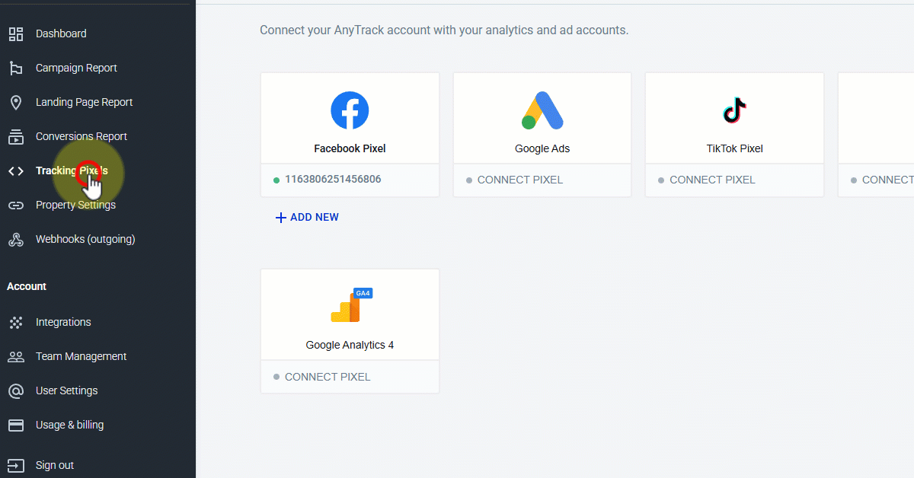
Task: Click the Account section heading
Action: pyautogui.click(x=27, y=286)
